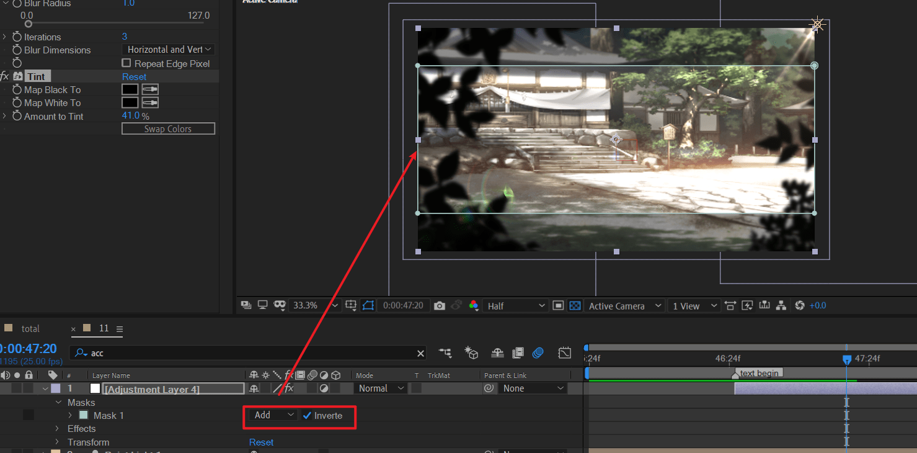Toggle the Blur Dimensions stopwatch
This screenshot has width=917, height=453.
pyautogui.click(x=17, y=50)
